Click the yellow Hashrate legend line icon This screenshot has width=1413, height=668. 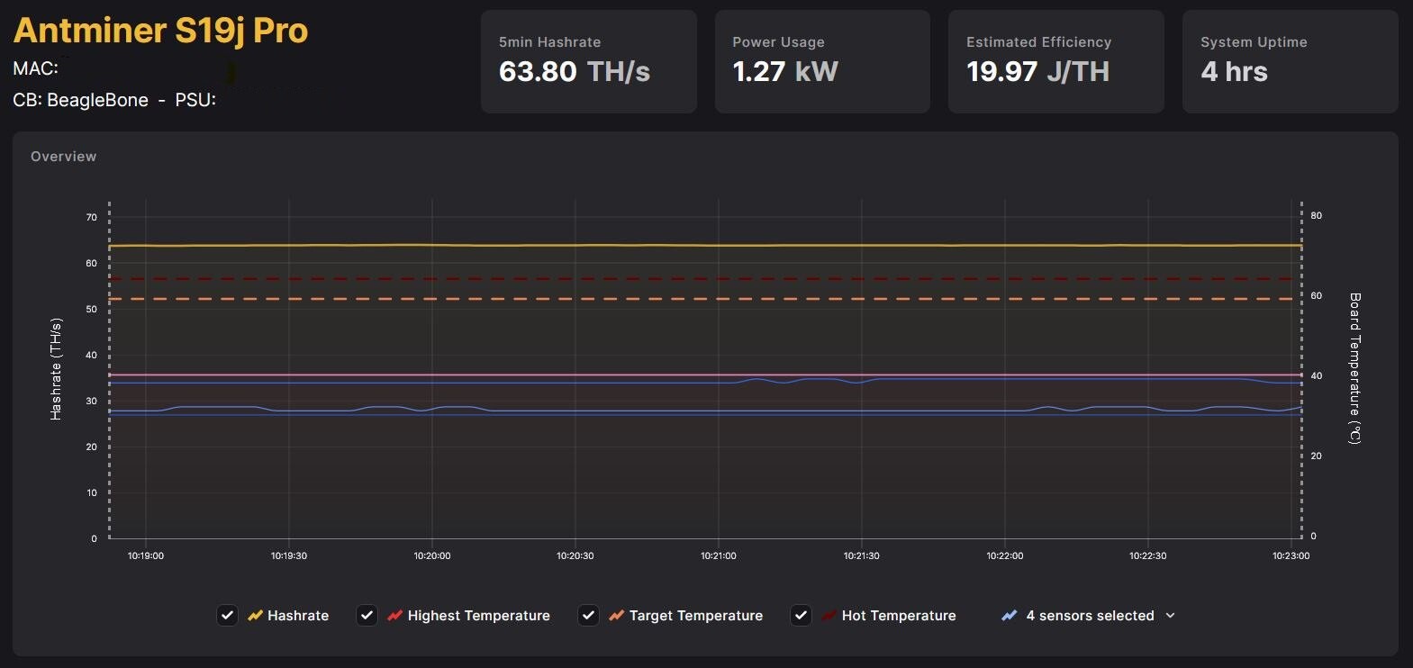point(255,616)
